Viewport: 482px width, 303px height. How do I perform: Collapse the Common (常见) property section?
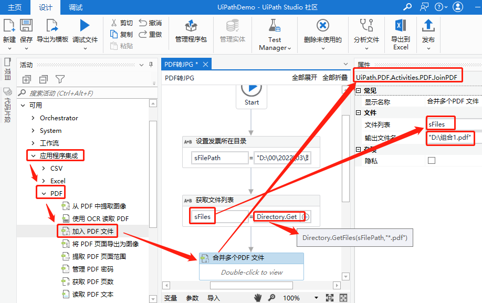click(358, 91)
